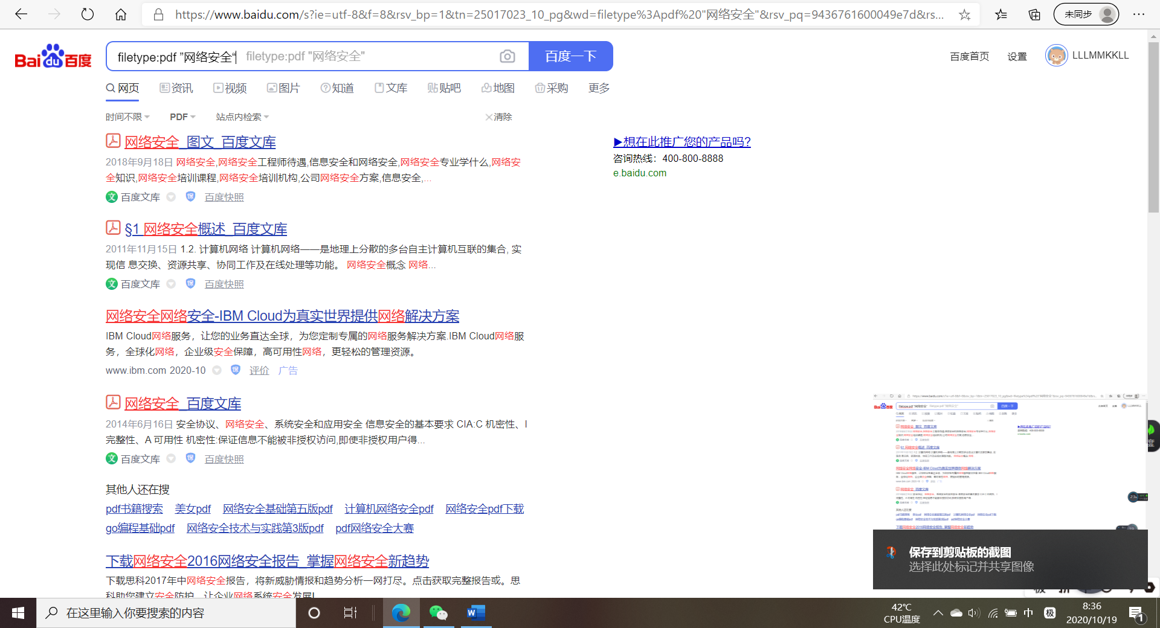Open related search 计算机网络安全pdf
This screenshot has width=1160, height=628.
(389, 509)
